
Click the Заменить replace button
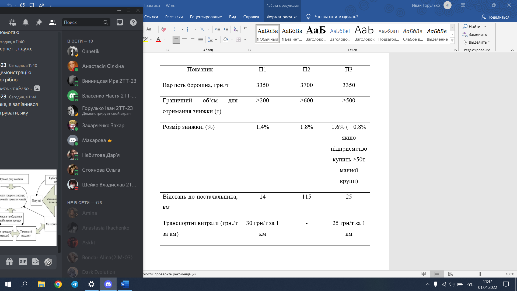[x=475, y=34]
